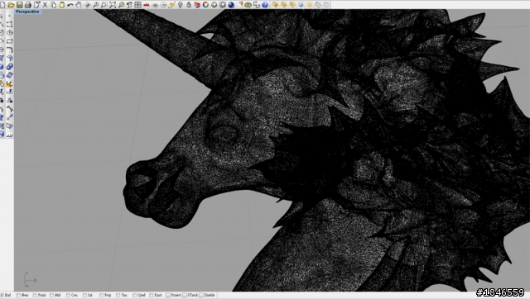Open the color wheel render icon
530x299 pixels.
tap(205, 5)
